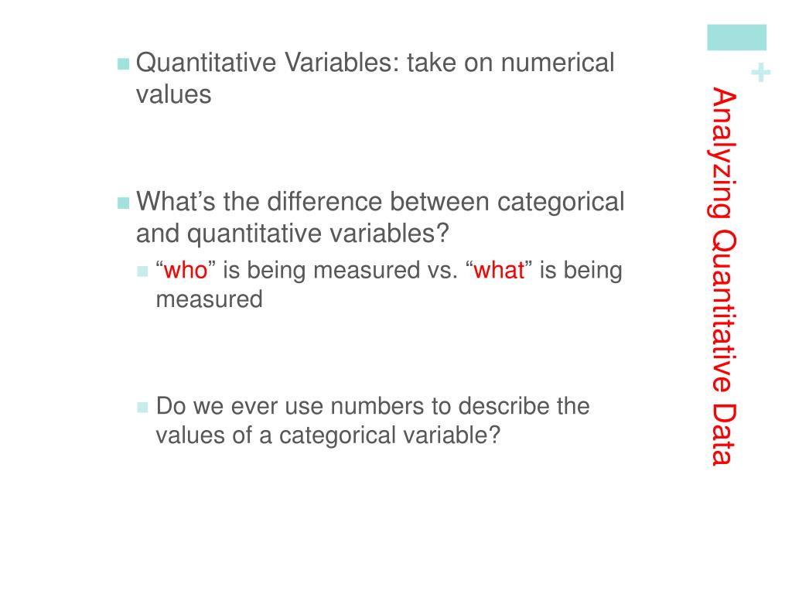Click the text "is being measured vs."

tap(340, 270)
